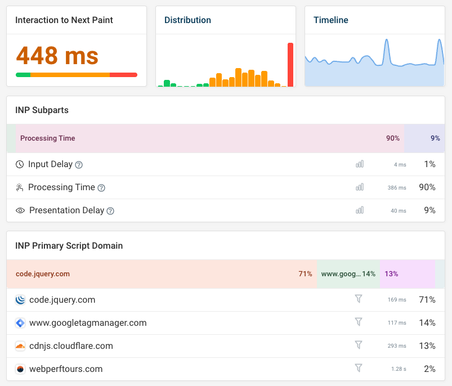The height and width of the screenshot is (386, 452).
Task: Expand the Processing Time summary row
Action: tap(225, 138)
